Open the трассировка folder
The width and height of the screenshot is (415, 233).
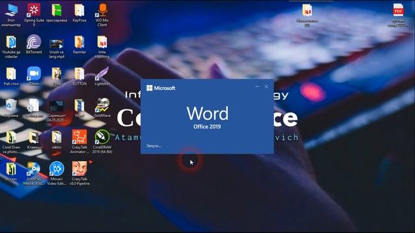click(x=56, y=13)
